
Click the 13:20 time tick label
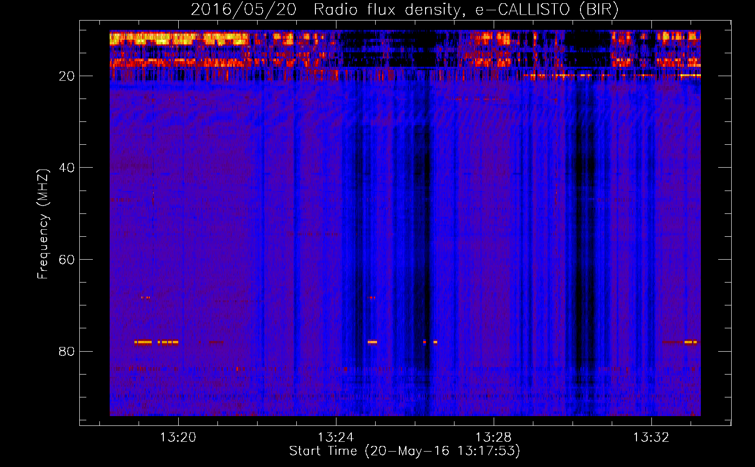tap(178, 438)
